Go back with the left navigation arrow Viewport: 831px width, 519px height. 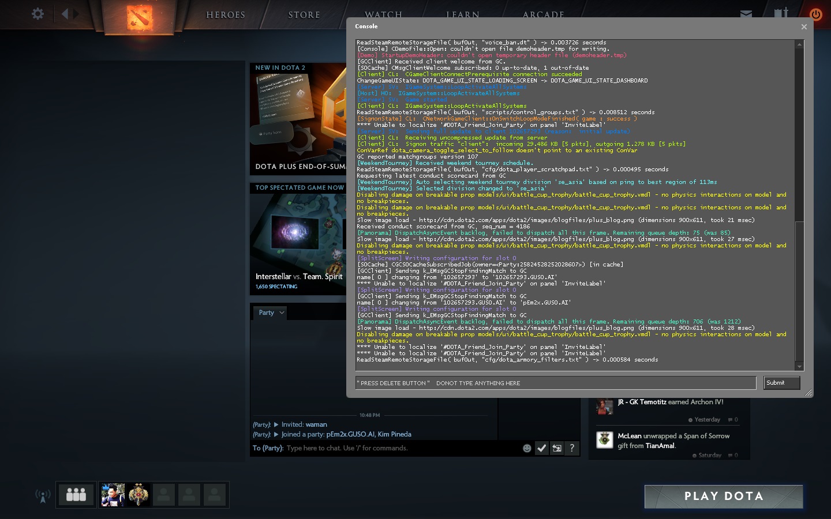click(x=65, y=13)
